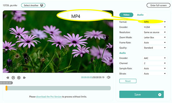Viewport: 172px width, 103px height.
Task: Click the Sample Rate: label
Action: click(x=126, y=68)
